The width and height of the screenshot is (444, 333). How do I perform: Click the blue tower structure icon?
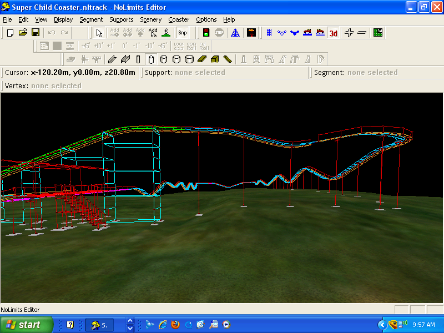pyautogui.click(x=235, y=33)
